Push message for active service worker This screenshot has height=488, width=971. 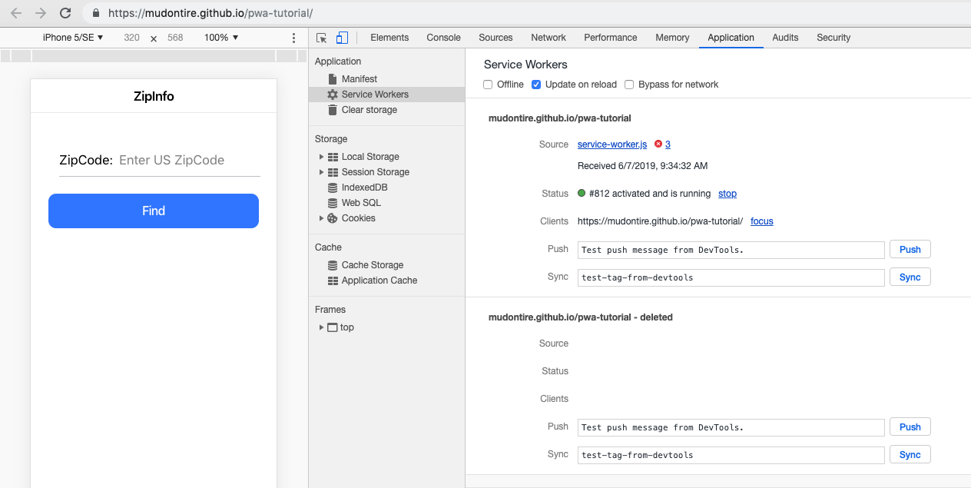(x=910, y=249)
